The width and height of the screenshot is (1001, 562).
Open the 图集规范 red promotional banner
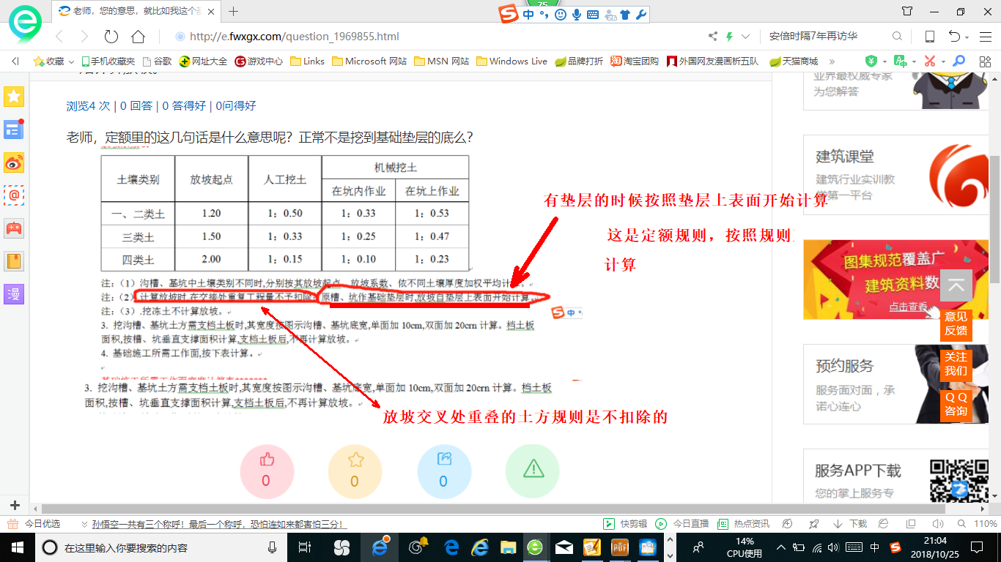click(x=896, y=280)
